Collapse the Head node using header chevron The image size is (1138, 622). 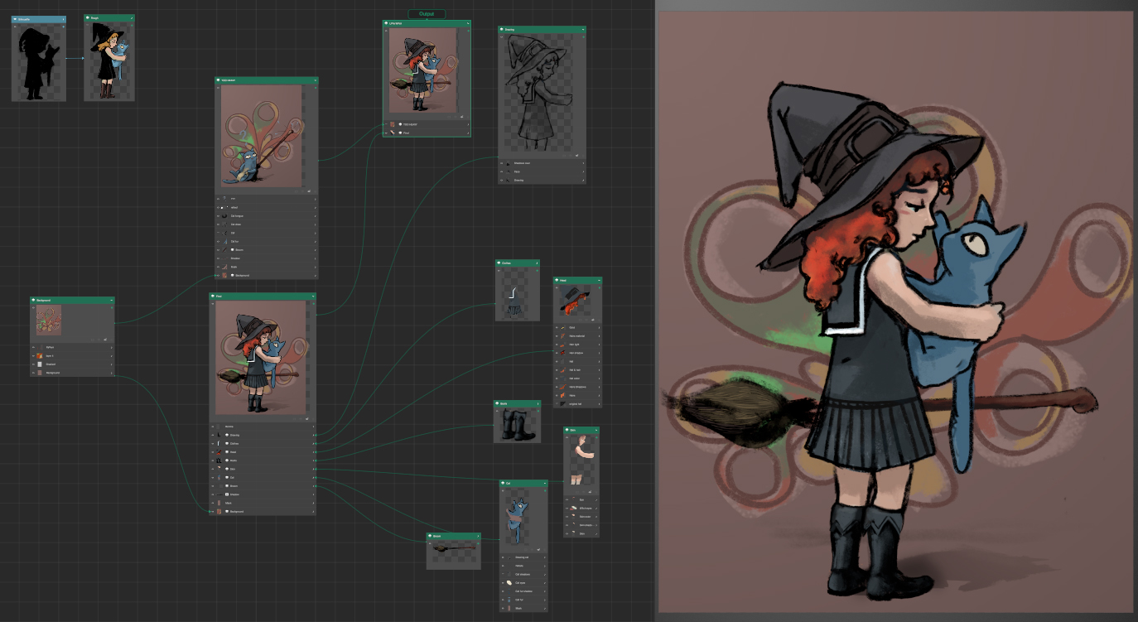pos(599,280)
